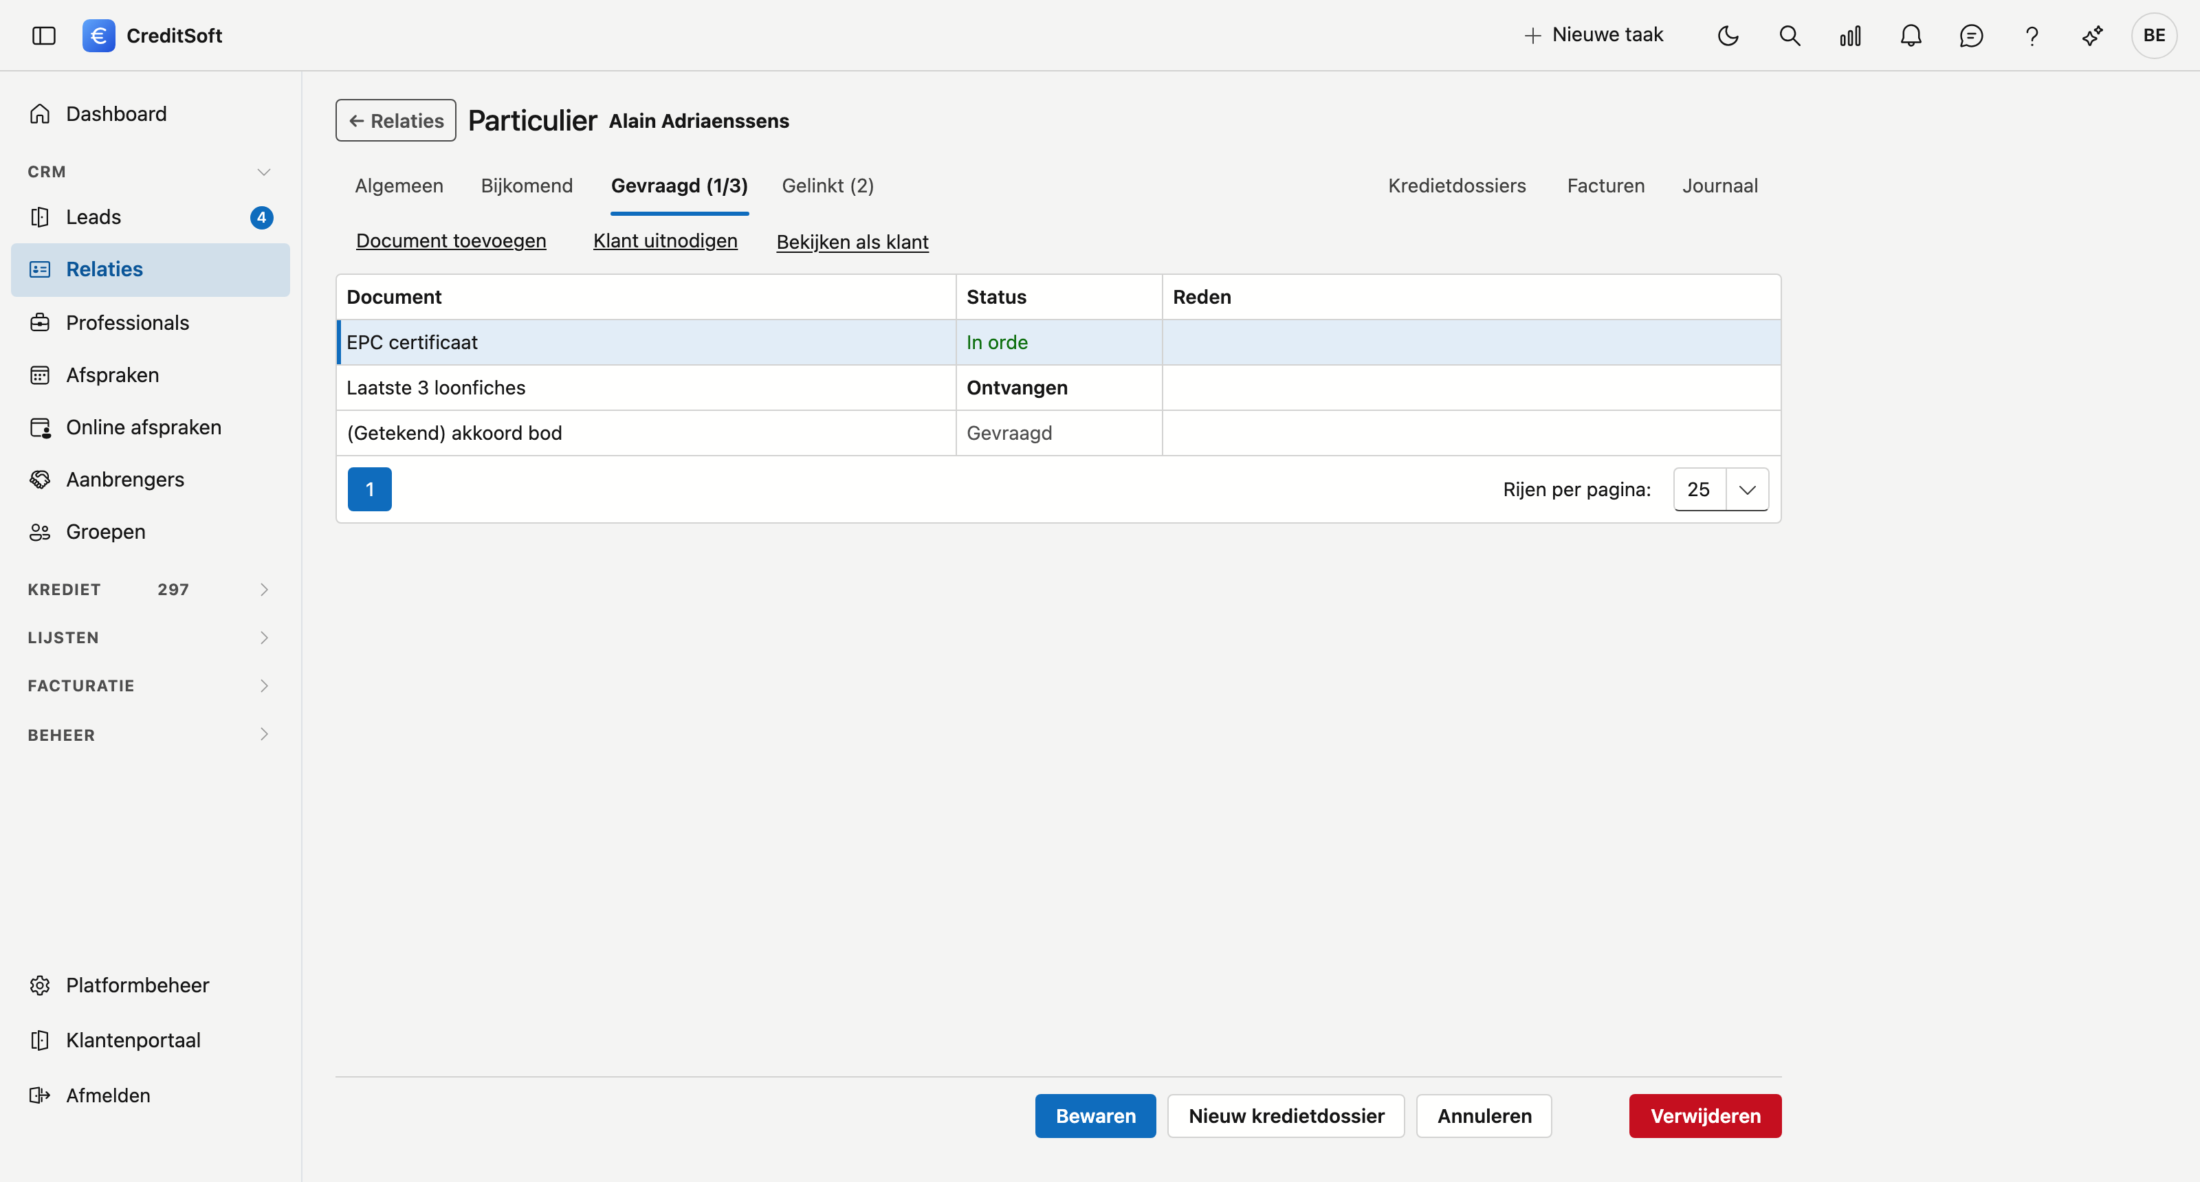Open the Facturen tab

[x=1605, y=185]
